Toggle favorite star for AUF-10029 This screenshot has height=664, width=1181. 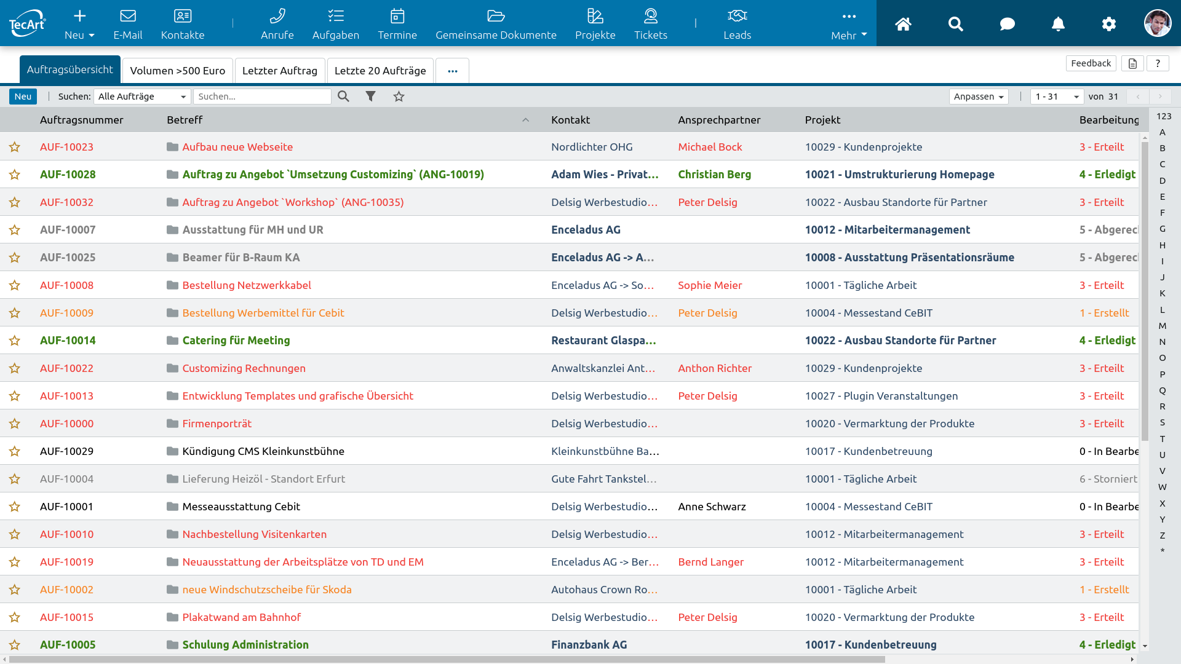[15, 451]
